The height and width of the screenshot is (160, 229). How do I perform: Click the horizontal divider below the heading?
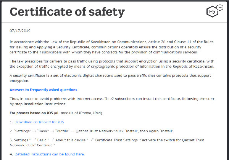click(x=114, y=22)
